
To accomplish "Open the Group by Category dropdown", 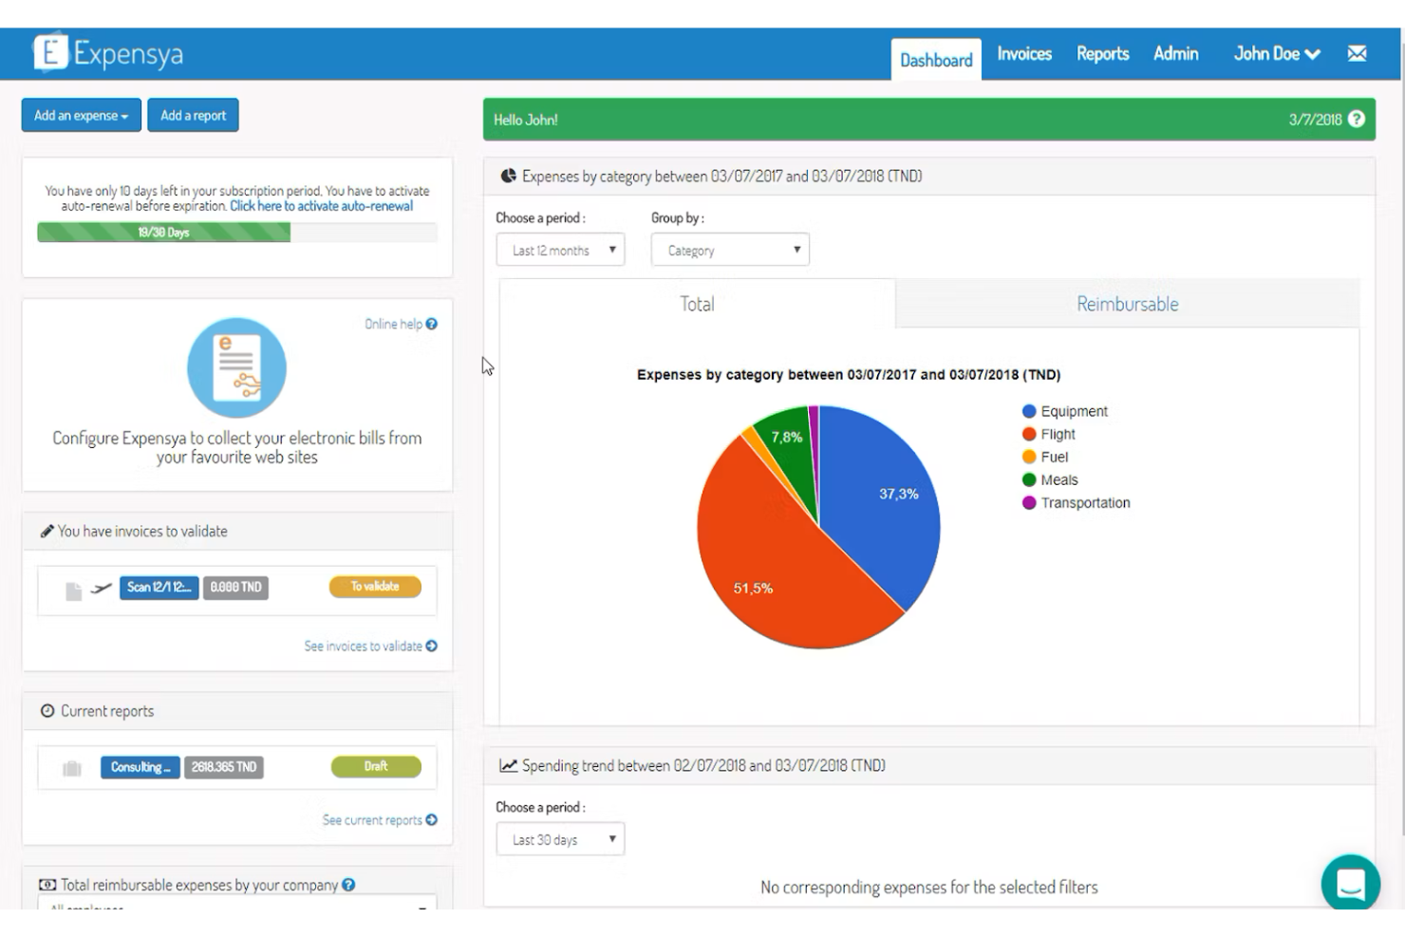I will click(730, 250).
